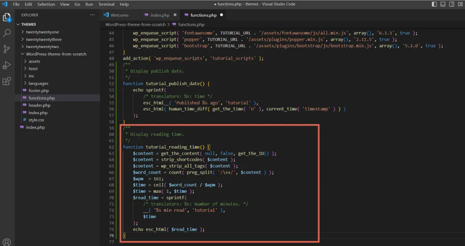The height and width of the screenshot is (246, 465).
Task: Open the Extensions view
Action: [7, 81]
